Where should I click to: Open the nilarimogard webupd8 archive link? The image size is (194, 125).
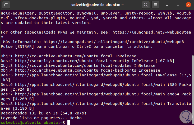[114, 42]
